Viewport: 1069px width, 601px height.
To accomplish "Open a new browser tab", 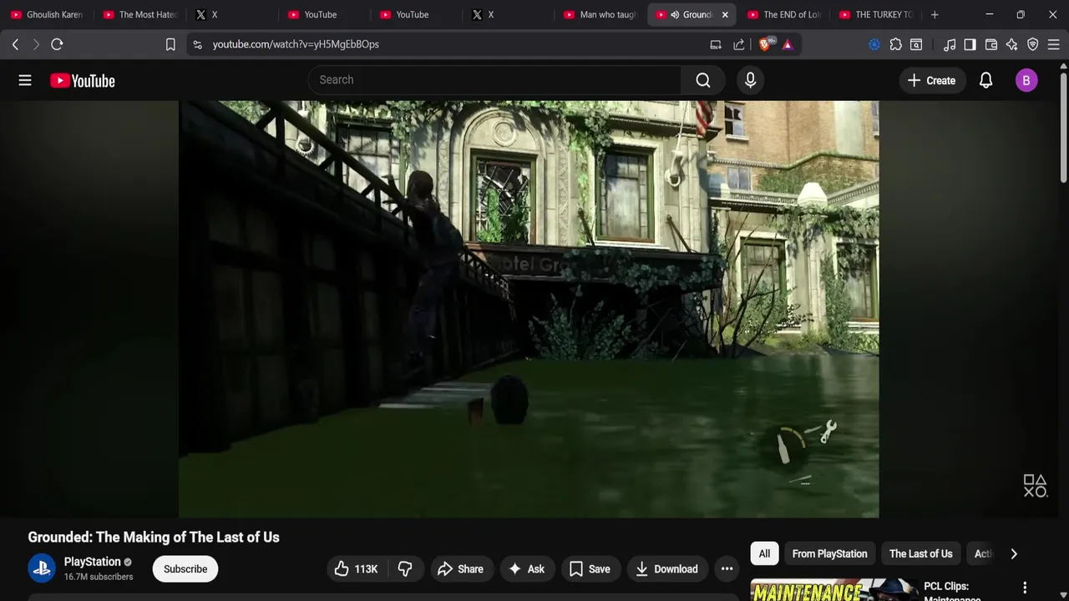I will click(x=935, y=14).
